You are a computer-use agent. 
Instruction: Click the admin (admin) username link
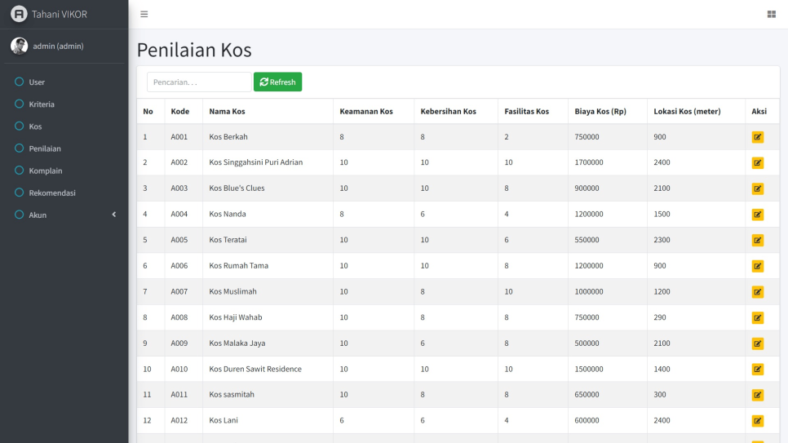point(58,46)
